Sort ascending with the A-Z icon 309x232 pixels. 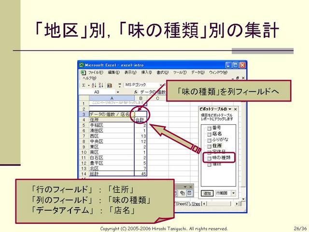[x=94, y=85]
